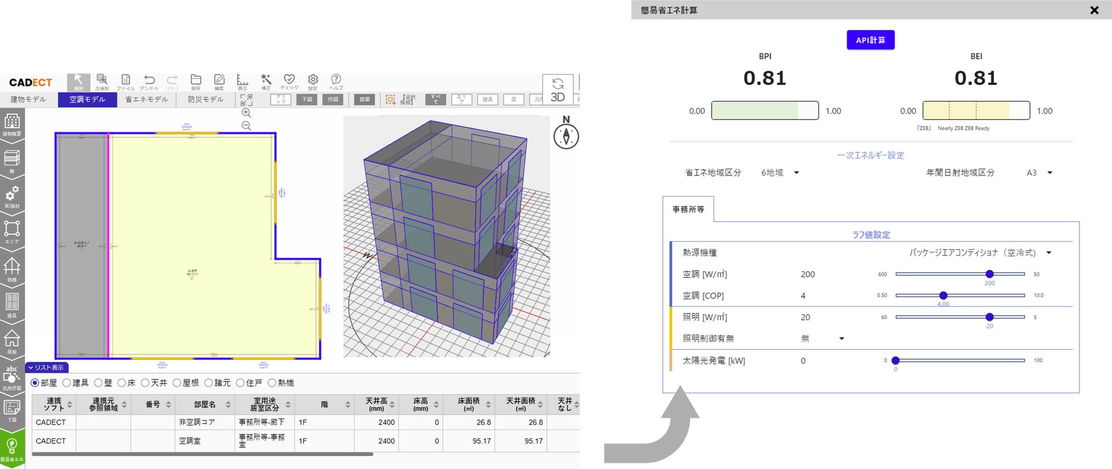Open the 下図 underlay sidebar icon
Image resolution: width=1112 pixels, height=469 pixels.
tap(12, 411)
